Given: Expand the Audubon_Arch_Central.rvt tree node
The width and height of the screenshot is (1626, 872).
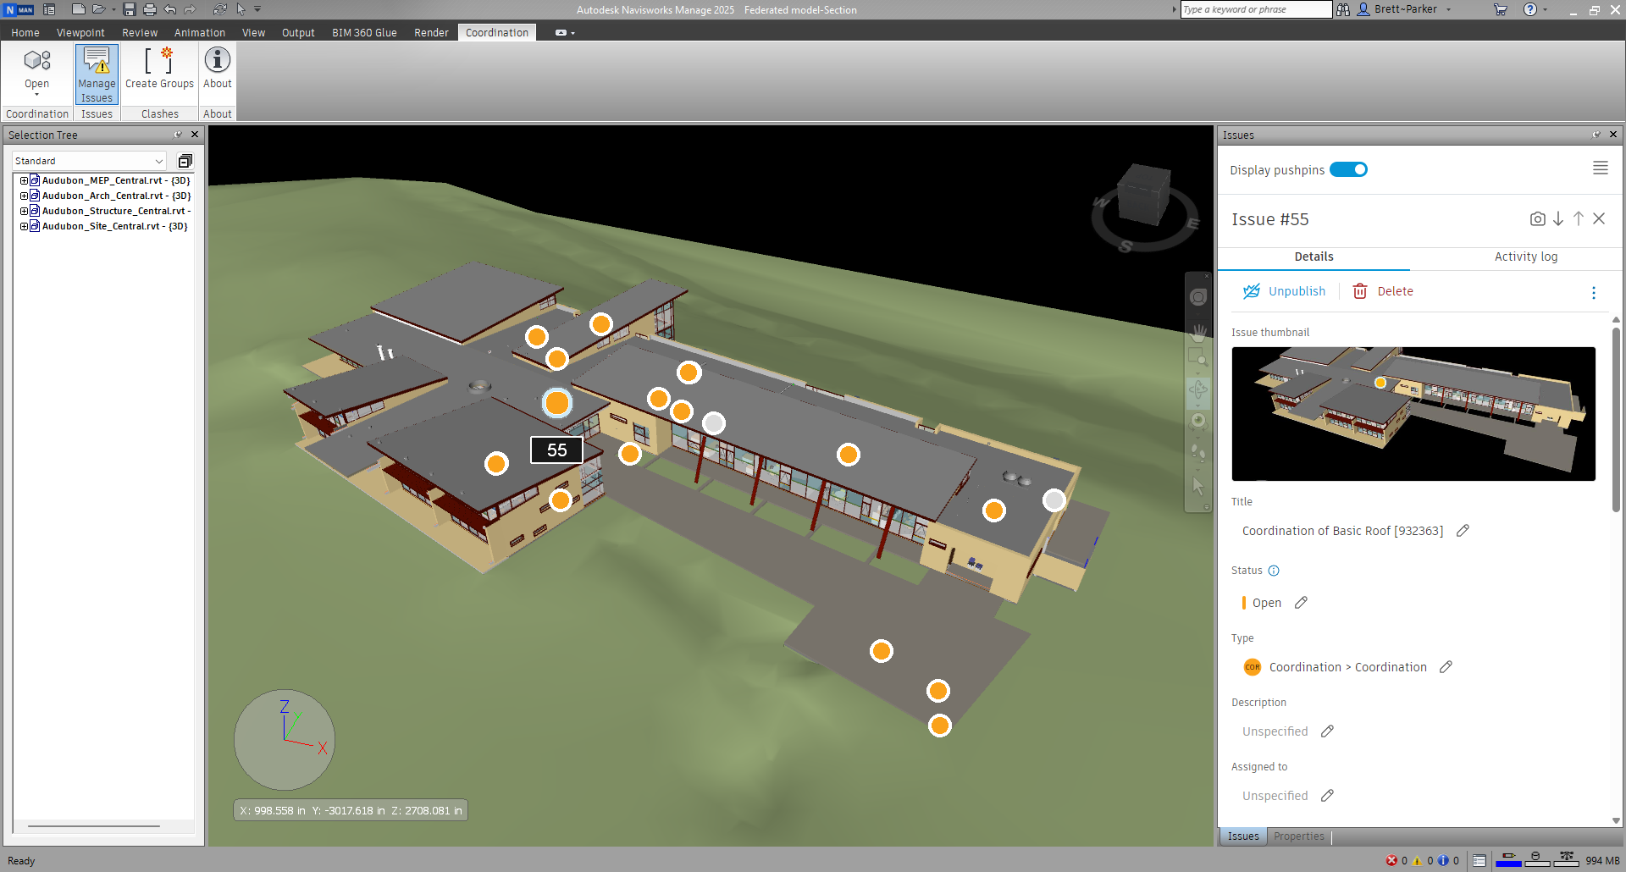Looking at the screenshot, I should [25, 196].
